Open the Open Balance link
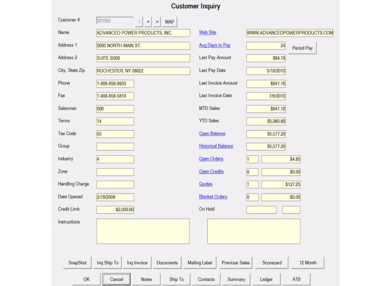Screen dimensions: 391x286 pos(212,133)
